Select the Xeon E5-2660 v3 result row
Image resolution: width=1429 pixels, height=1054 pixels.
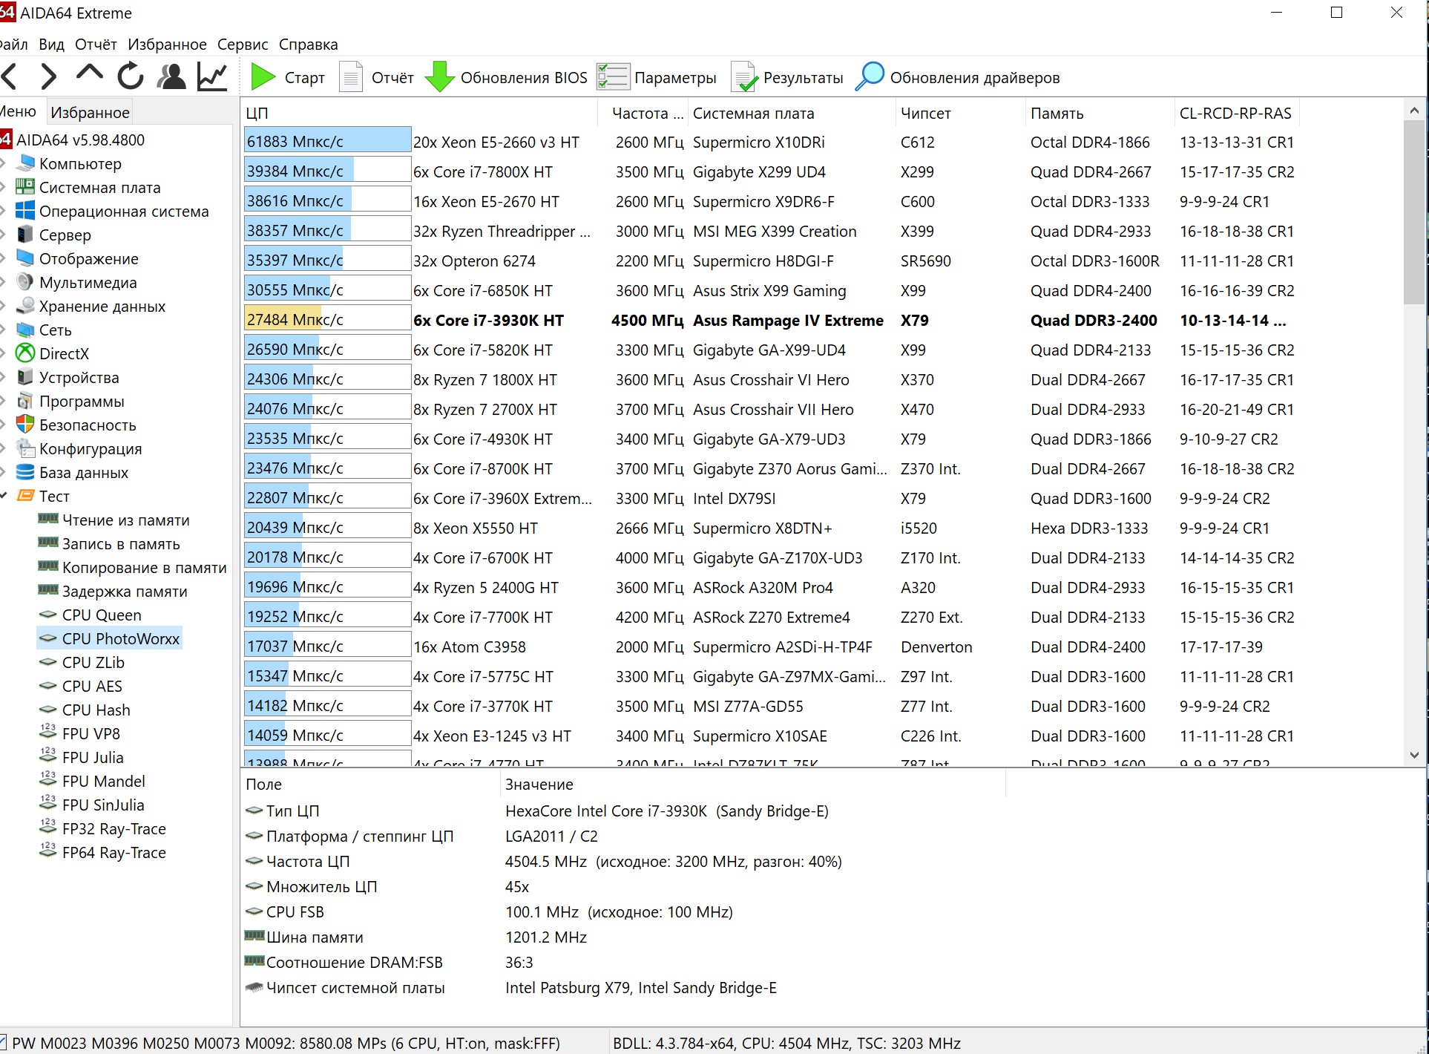496,142
